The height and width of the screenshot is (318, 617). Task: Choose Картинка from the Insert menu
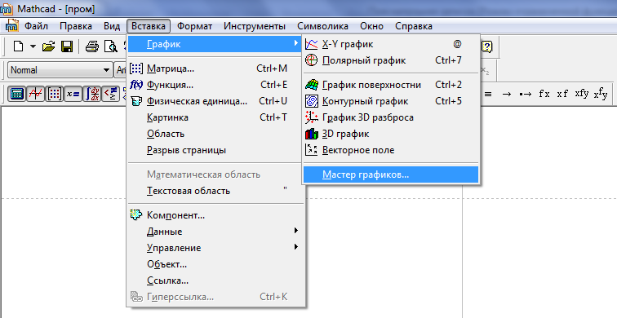click(215, 117)
